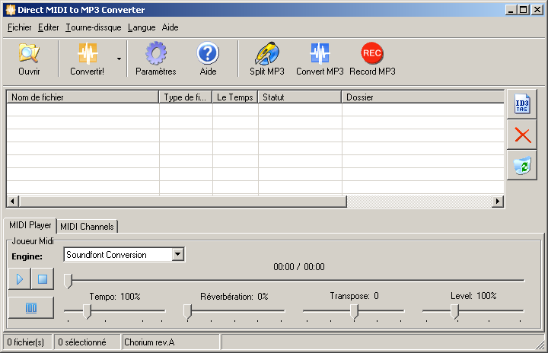Sort by the Nom de fichier column
548x353 pixels.
pos(83,97)
